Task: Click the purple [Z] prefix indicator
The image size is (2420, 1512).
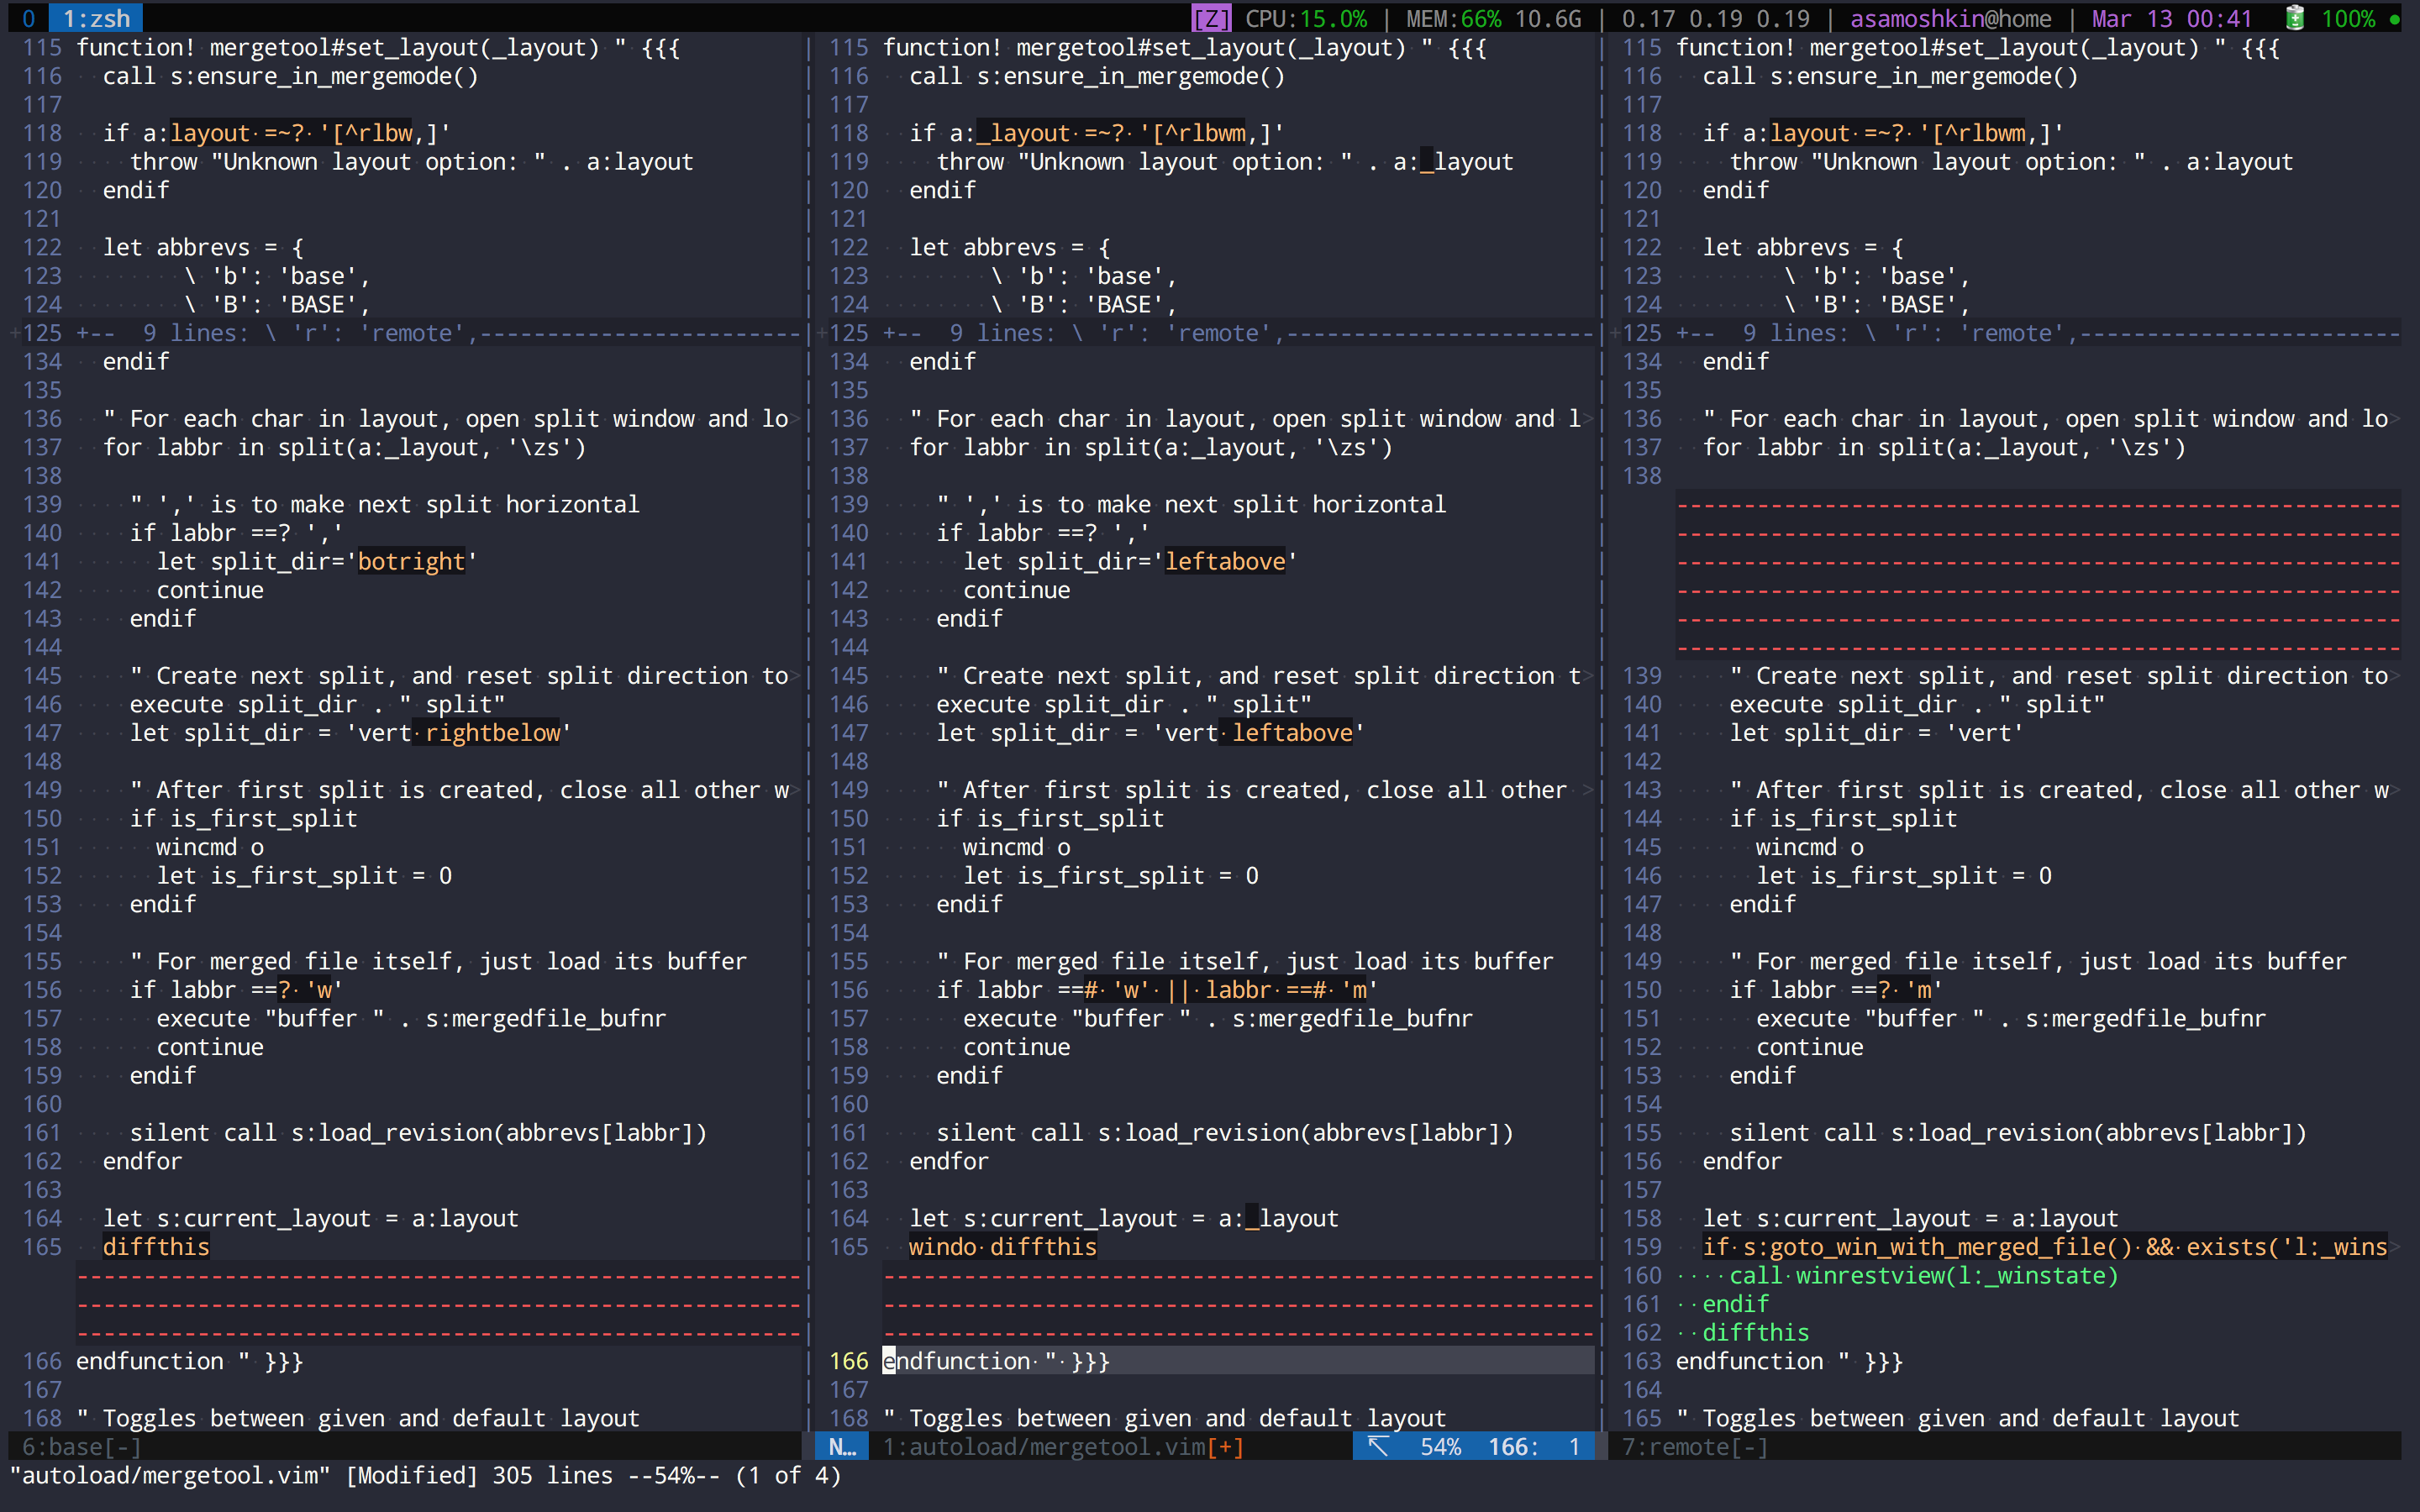Action: (x=1211, y=18)
